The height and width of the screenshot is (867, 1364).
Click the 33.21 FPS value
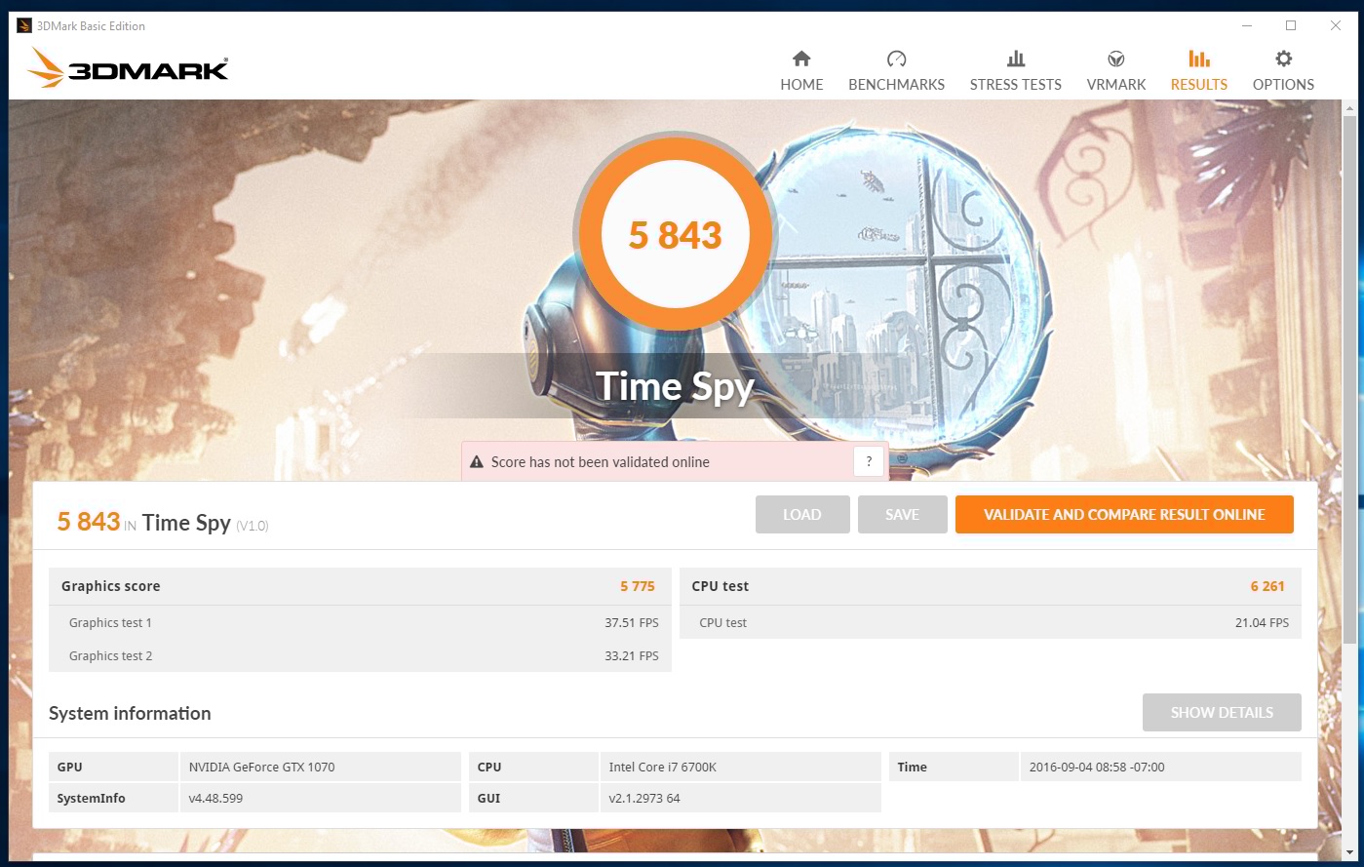point(632,656)
